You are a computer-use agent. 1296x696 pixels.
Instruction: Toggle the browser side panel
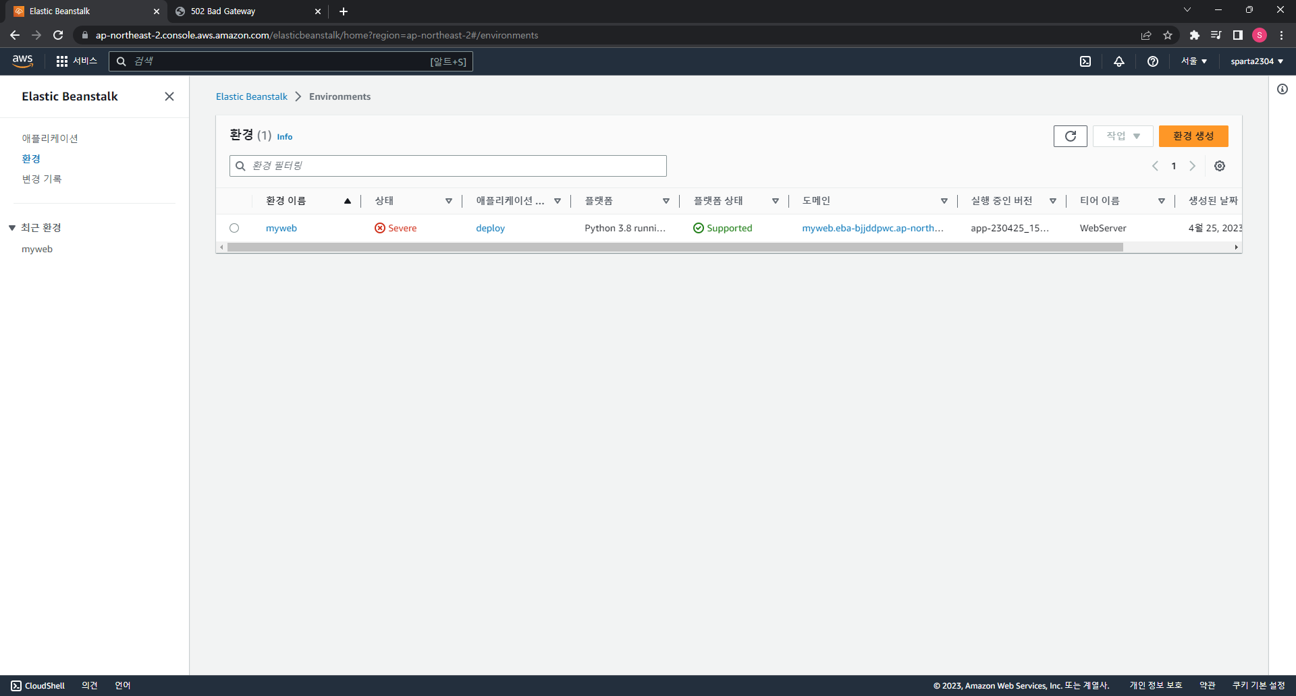click(1238, 35)
